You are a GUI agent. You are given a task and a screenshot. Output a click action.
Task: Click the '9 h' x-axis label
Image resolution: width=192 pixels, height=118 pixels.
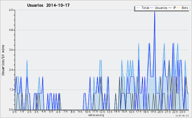pyautogui.click(x=80, y=112)
